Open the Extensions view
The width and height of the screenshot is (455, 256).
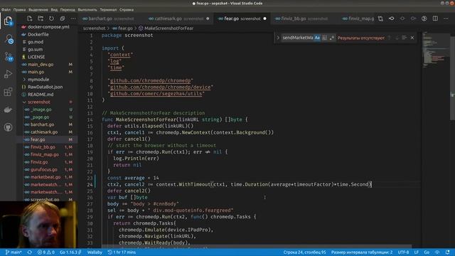pos(8,92)
